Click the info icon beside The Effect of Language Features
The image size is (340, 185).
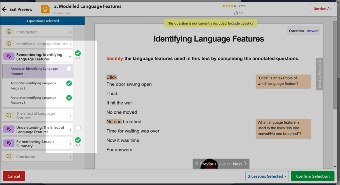9,115
